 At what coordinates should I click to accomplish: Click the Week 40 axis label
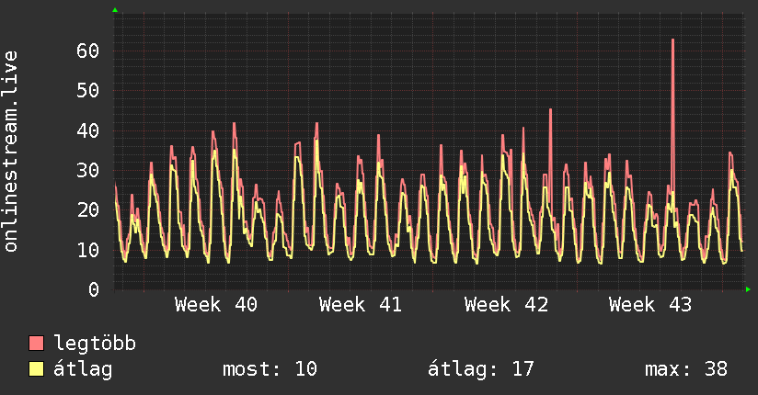pyautogui.click(x=216, y=305)
